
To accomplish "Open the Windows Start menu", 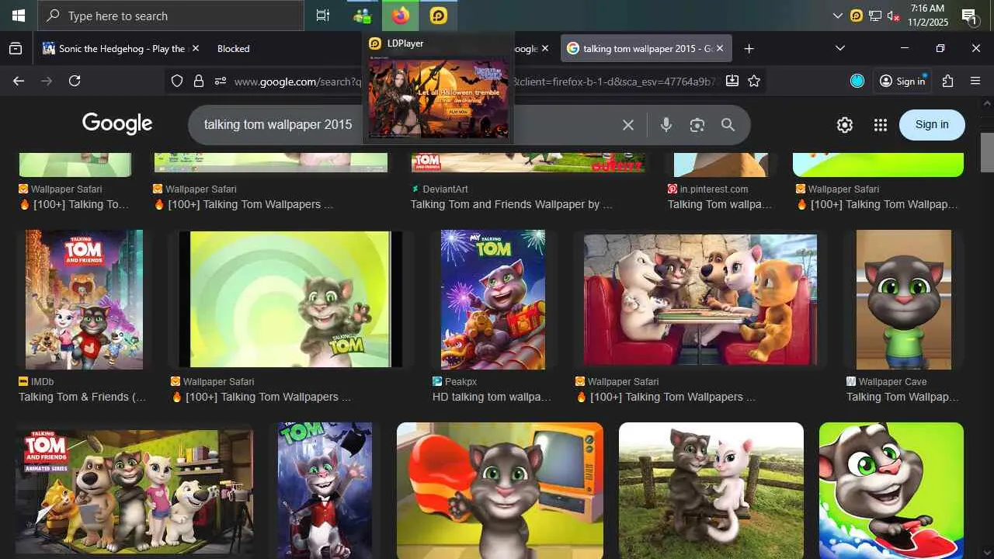I will click(x=19, y=16).
